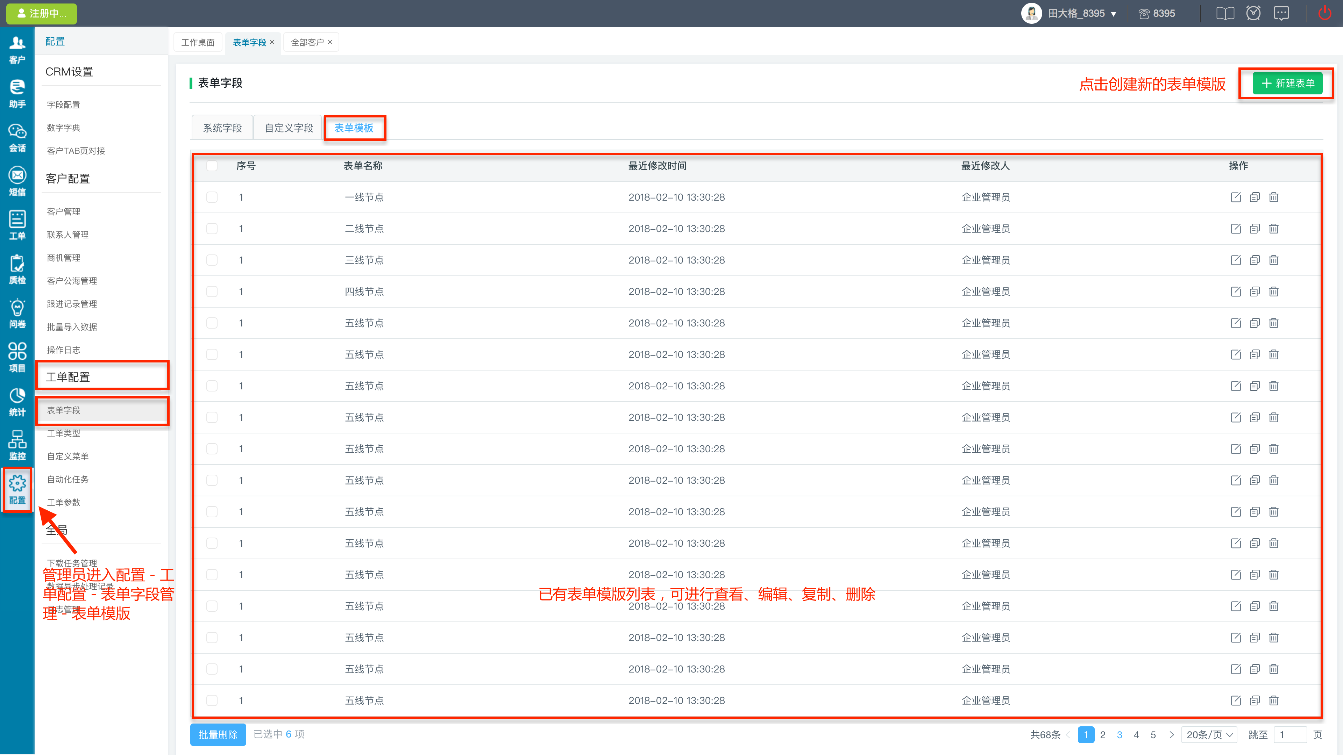Open the 问卷 survey module icon
Image resolution: width=1343 pixels, height=755 pixels.
click(x=17, y=314)
